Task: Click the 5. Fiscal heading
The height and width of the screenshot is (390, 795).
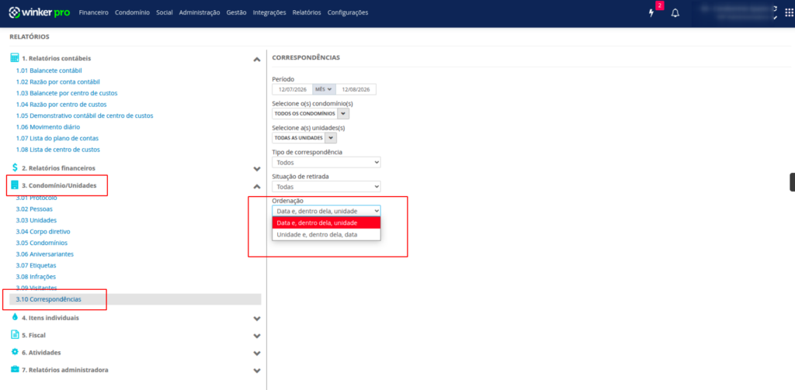Action: tap(34, 335)
